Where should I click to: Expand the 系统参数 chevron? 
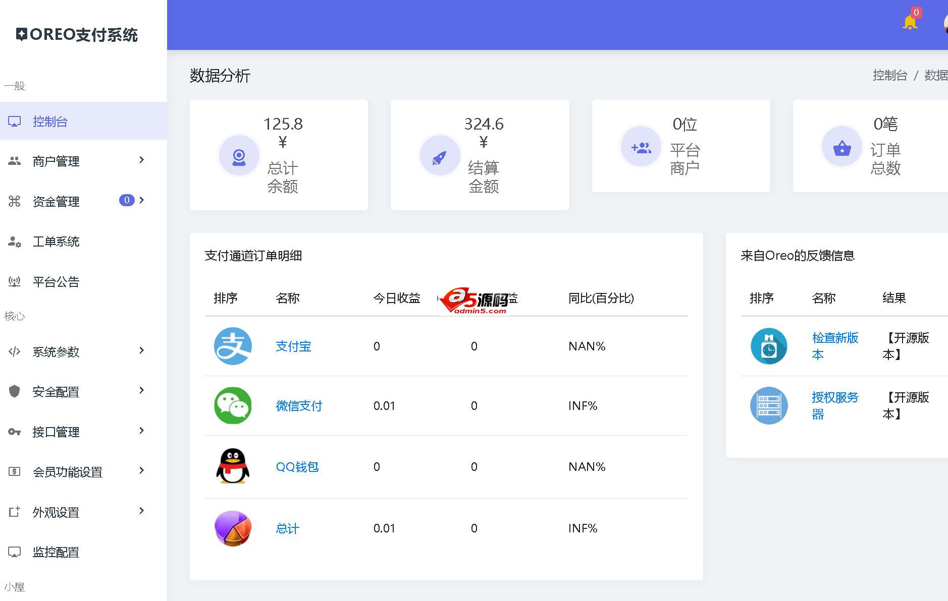coord(142,350)
